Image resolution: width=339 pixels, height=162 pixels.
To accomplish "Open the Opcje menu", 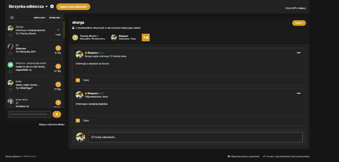I will pos(299,23).
